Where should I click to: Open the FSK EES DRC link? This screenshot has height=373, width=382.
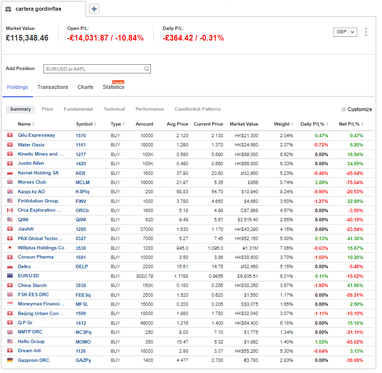click(x=33, y=295)
